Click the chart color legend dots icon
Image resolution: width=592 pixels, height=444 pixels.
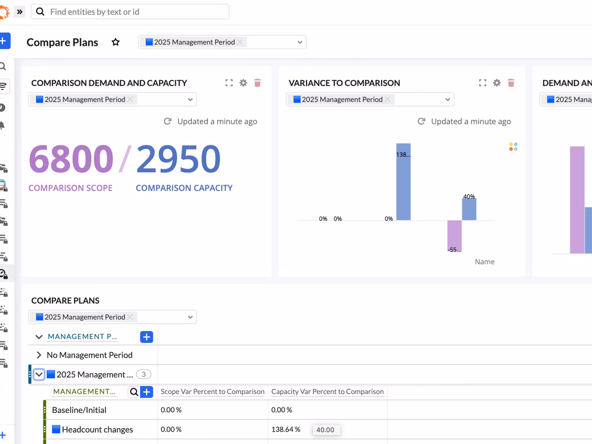tap(513, 147)
